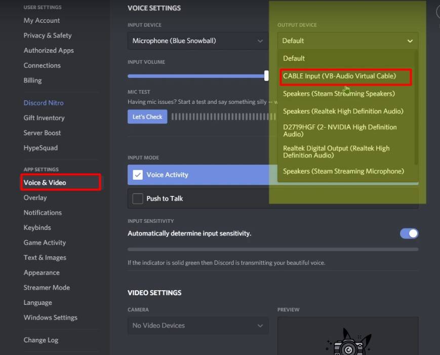Screen dimensions: 440x355
Task: Go to Privacy & Safety settings
Action: pyautogui.click(x=47, y=35)
